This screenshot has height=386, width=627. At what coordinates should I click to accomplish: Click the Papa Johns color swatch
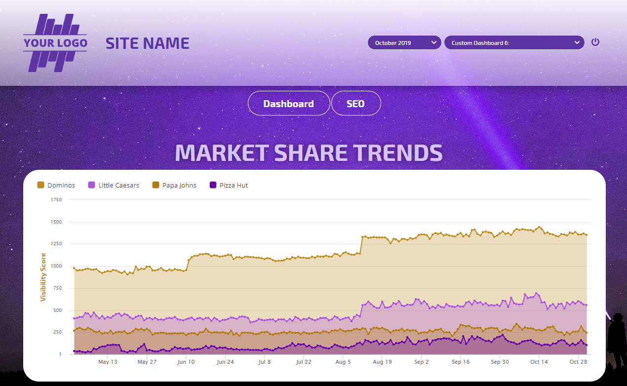pyautogui.click(x=156, y=185)
